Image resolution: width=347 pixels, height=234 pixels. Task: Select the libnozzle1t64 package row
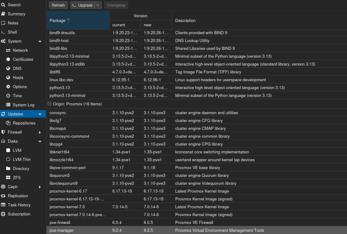pos(197,160)
